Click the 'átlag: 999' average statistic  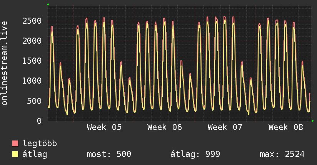coord(195,154)
